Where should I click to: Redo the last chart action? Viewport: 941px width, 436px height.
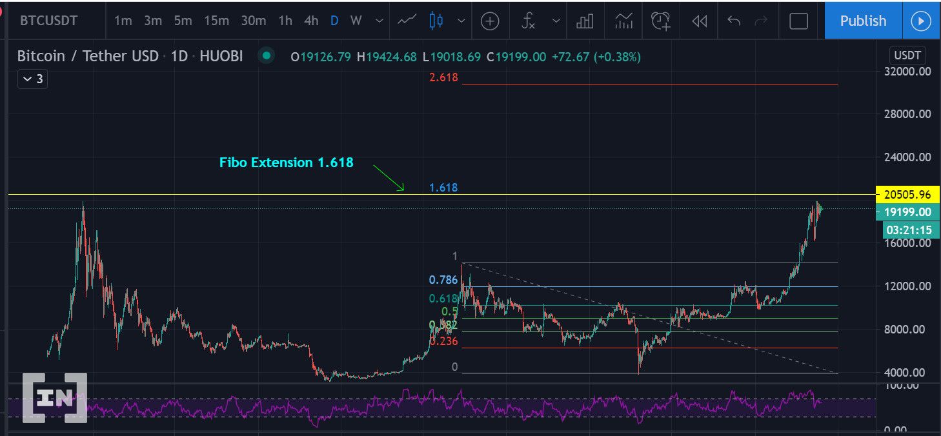(761, 21)
